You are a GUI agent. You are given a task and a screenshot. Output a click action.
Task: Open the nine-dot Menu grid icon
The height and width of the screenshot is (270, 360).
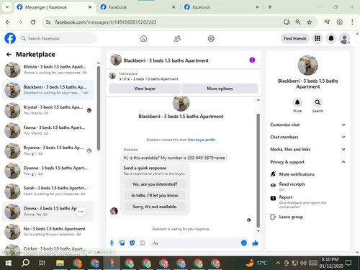(x=318, y=38)
